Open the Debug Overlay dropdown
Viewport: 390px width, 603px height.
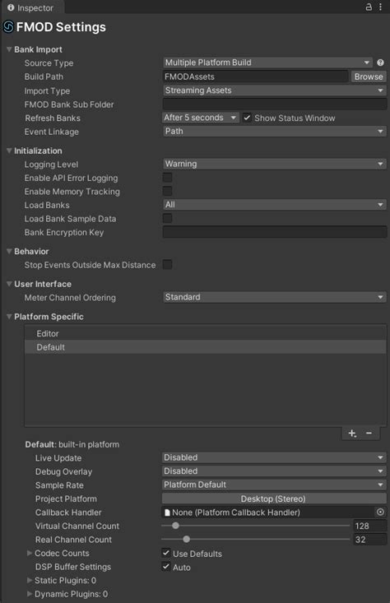tap(274, 471)
